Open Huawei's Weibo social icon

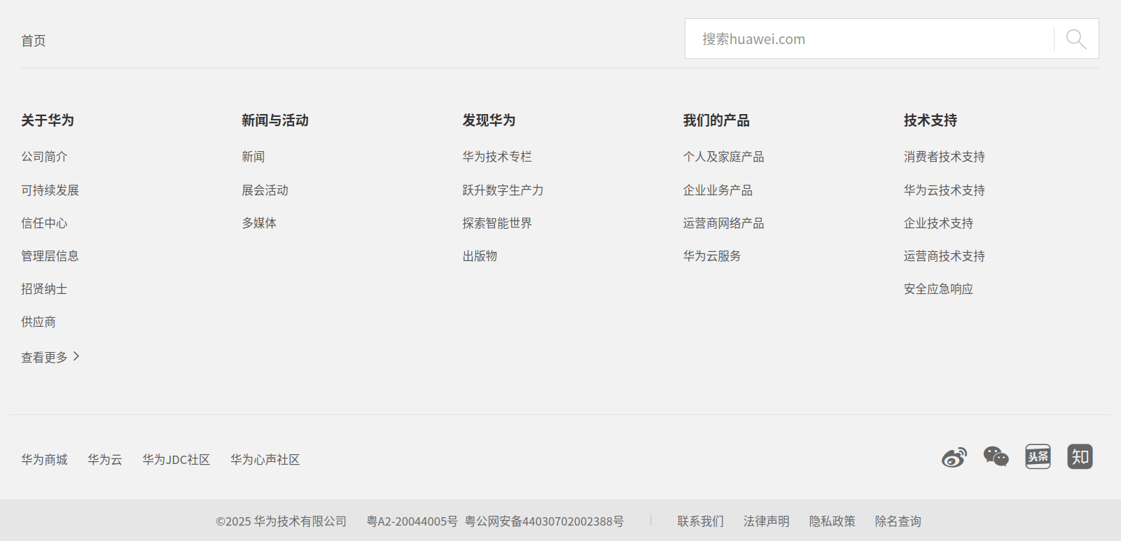[954, 458]
